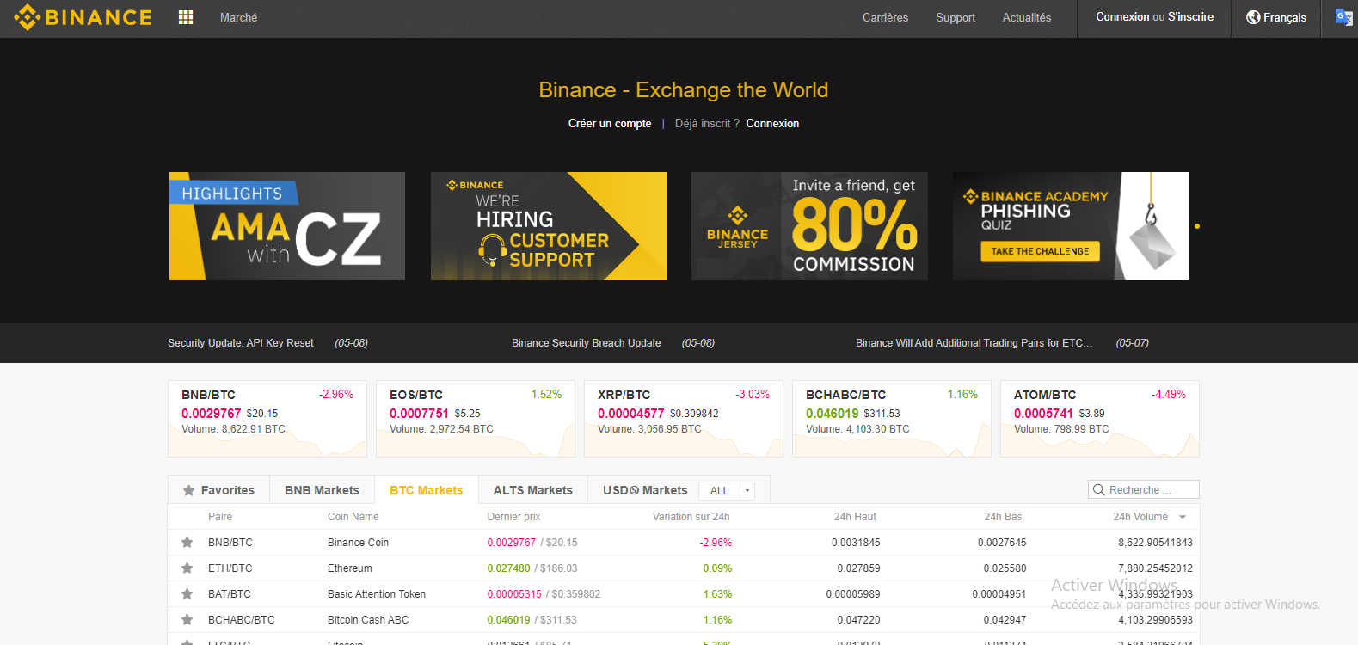1358x645 pixels.
Task: Open Security Update: API Key Reset notice
Action: click(x=241, y=343)
